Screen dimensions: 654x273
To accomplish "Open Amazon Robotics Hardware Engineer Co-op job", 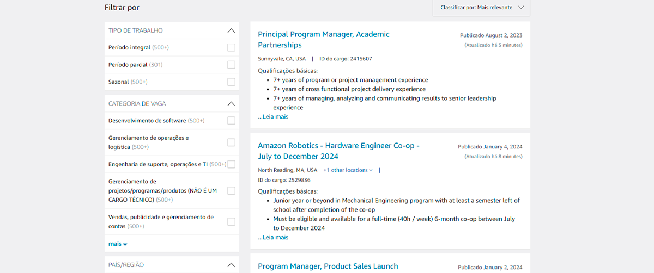I will point(338,151).
